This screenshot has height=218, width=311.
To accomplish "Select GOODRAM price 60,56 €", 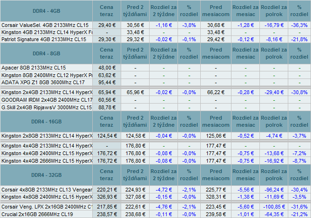I will pyautogui.click(x=107, y=100).
